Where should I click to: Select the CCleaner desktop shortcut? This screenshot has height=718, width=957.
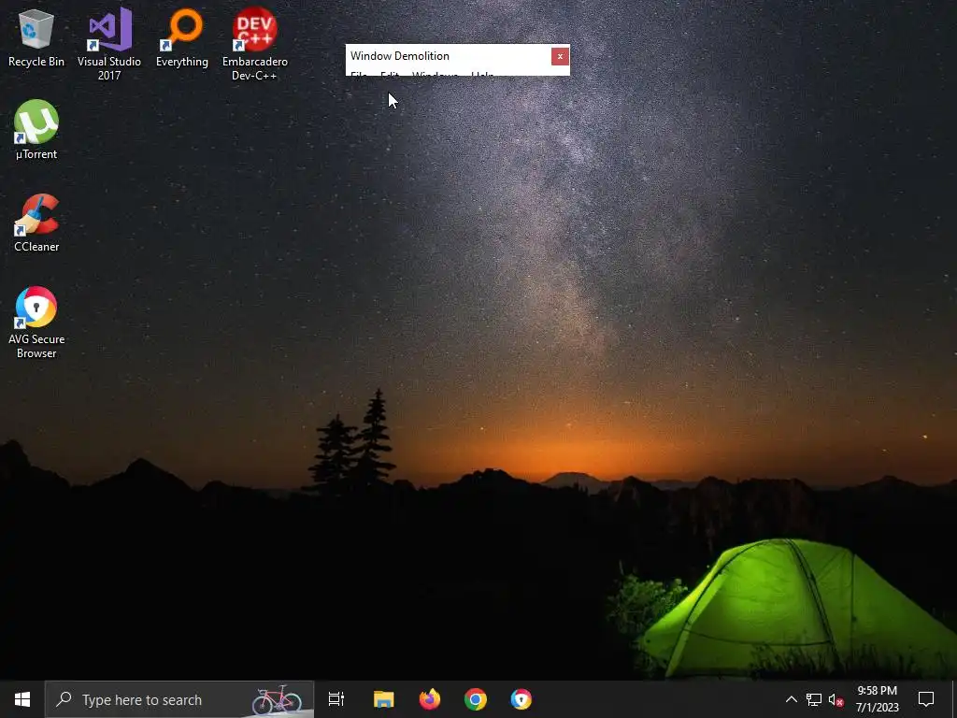36,223
